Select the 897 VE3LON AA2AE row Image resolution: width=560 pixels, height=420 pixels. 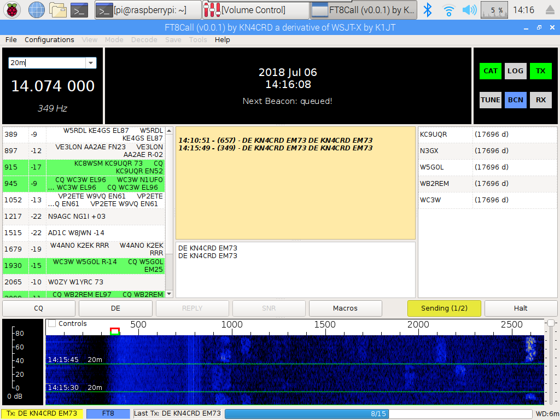(84, 151)
